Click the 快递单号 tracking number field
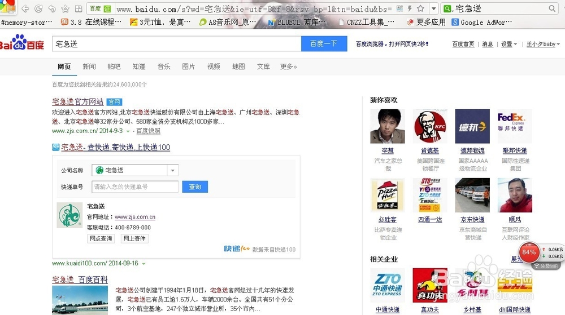This screenshot has height=315, width=565. [135, 187]
